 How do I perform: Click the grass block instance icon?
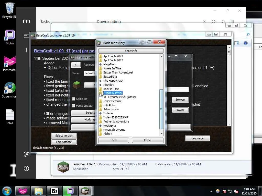point(77,85)
